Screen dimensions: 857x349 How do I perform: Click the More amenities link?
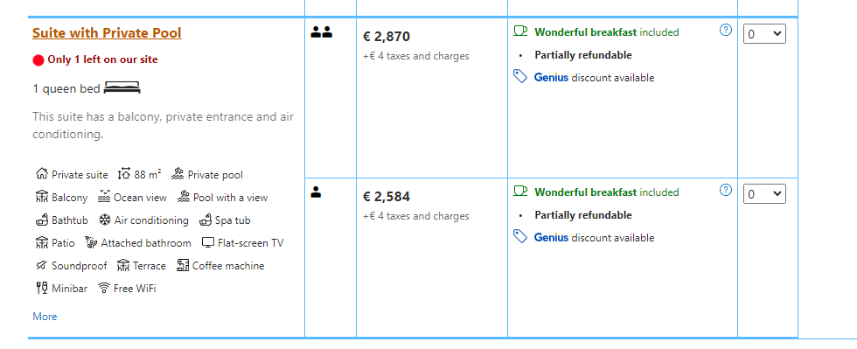[x=45, y=316]
